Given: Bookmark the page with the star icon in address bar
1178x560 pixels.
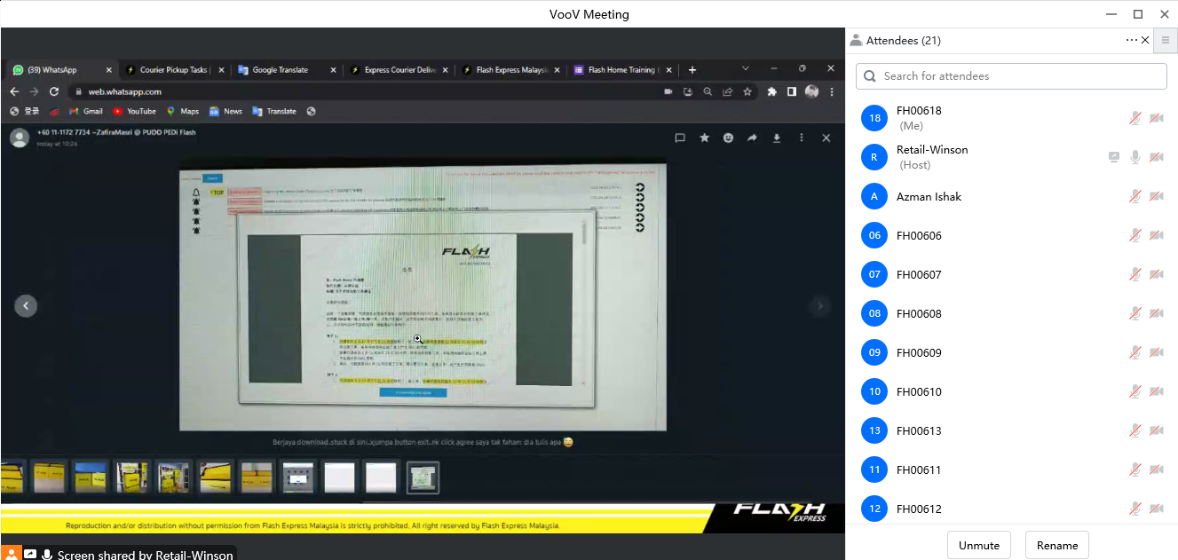Looking at the screenshot, I should point(747,91).
